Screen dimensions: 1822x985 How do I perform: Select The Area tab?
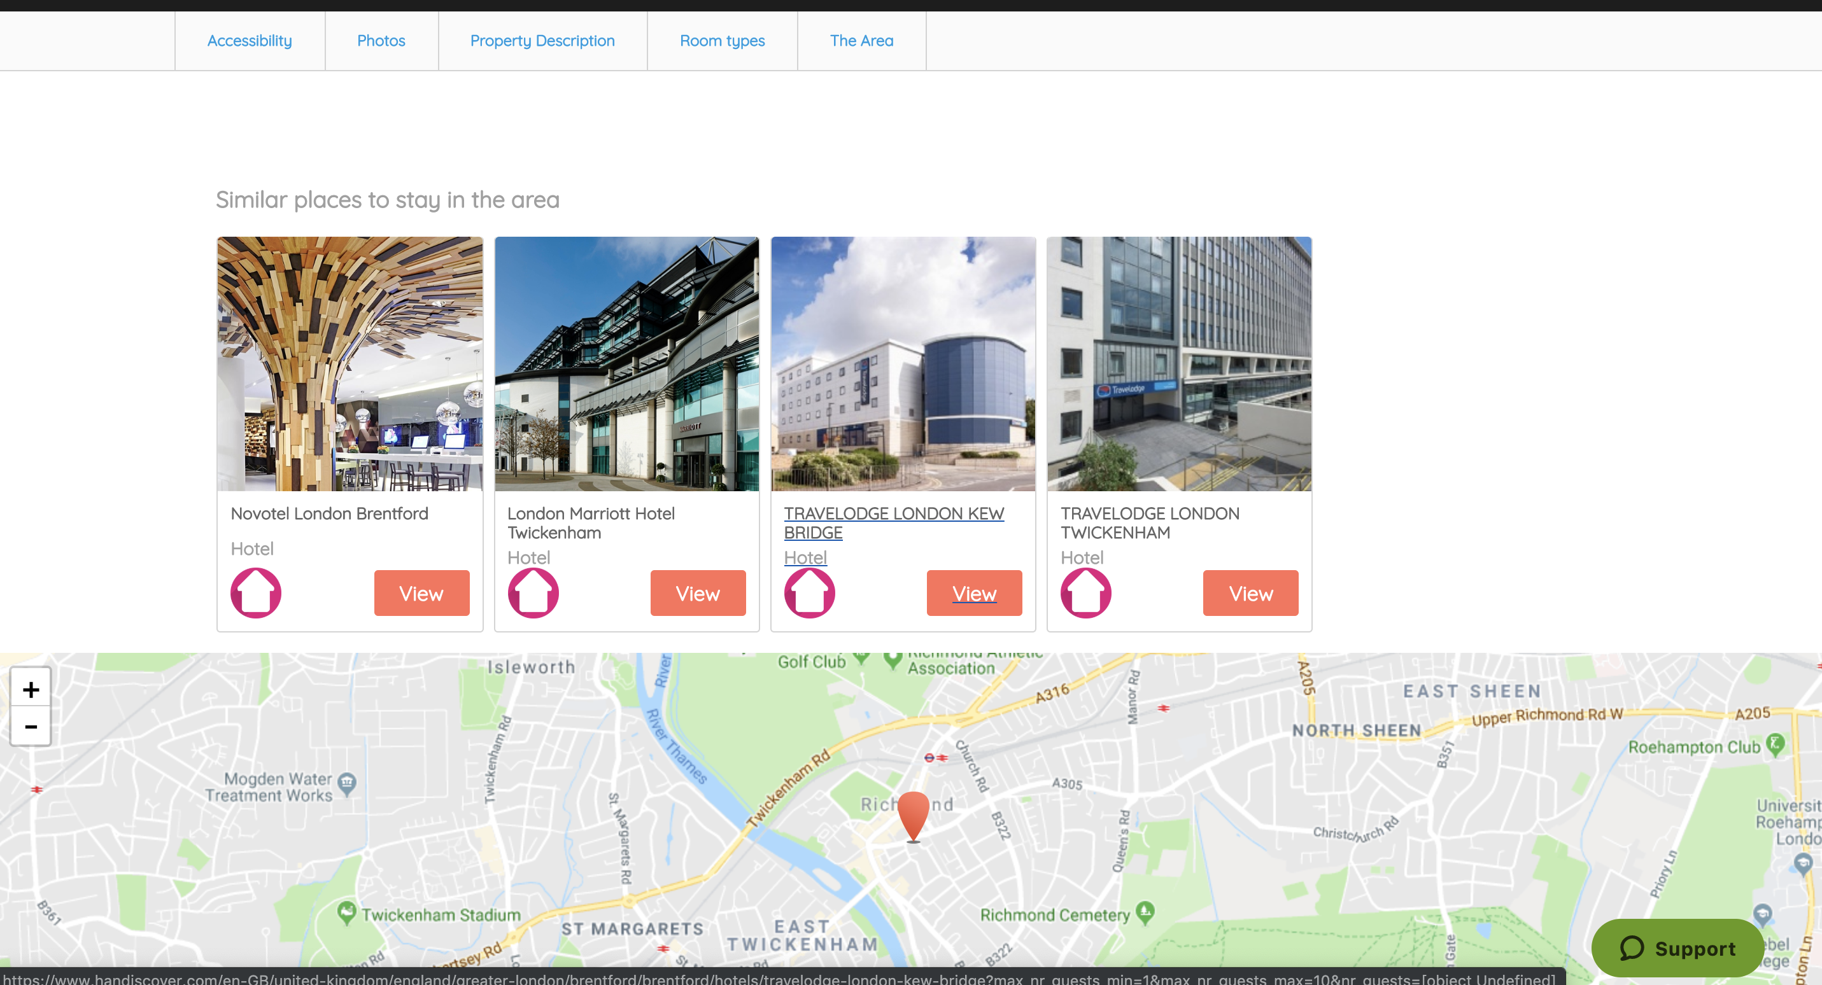(861, 41)
